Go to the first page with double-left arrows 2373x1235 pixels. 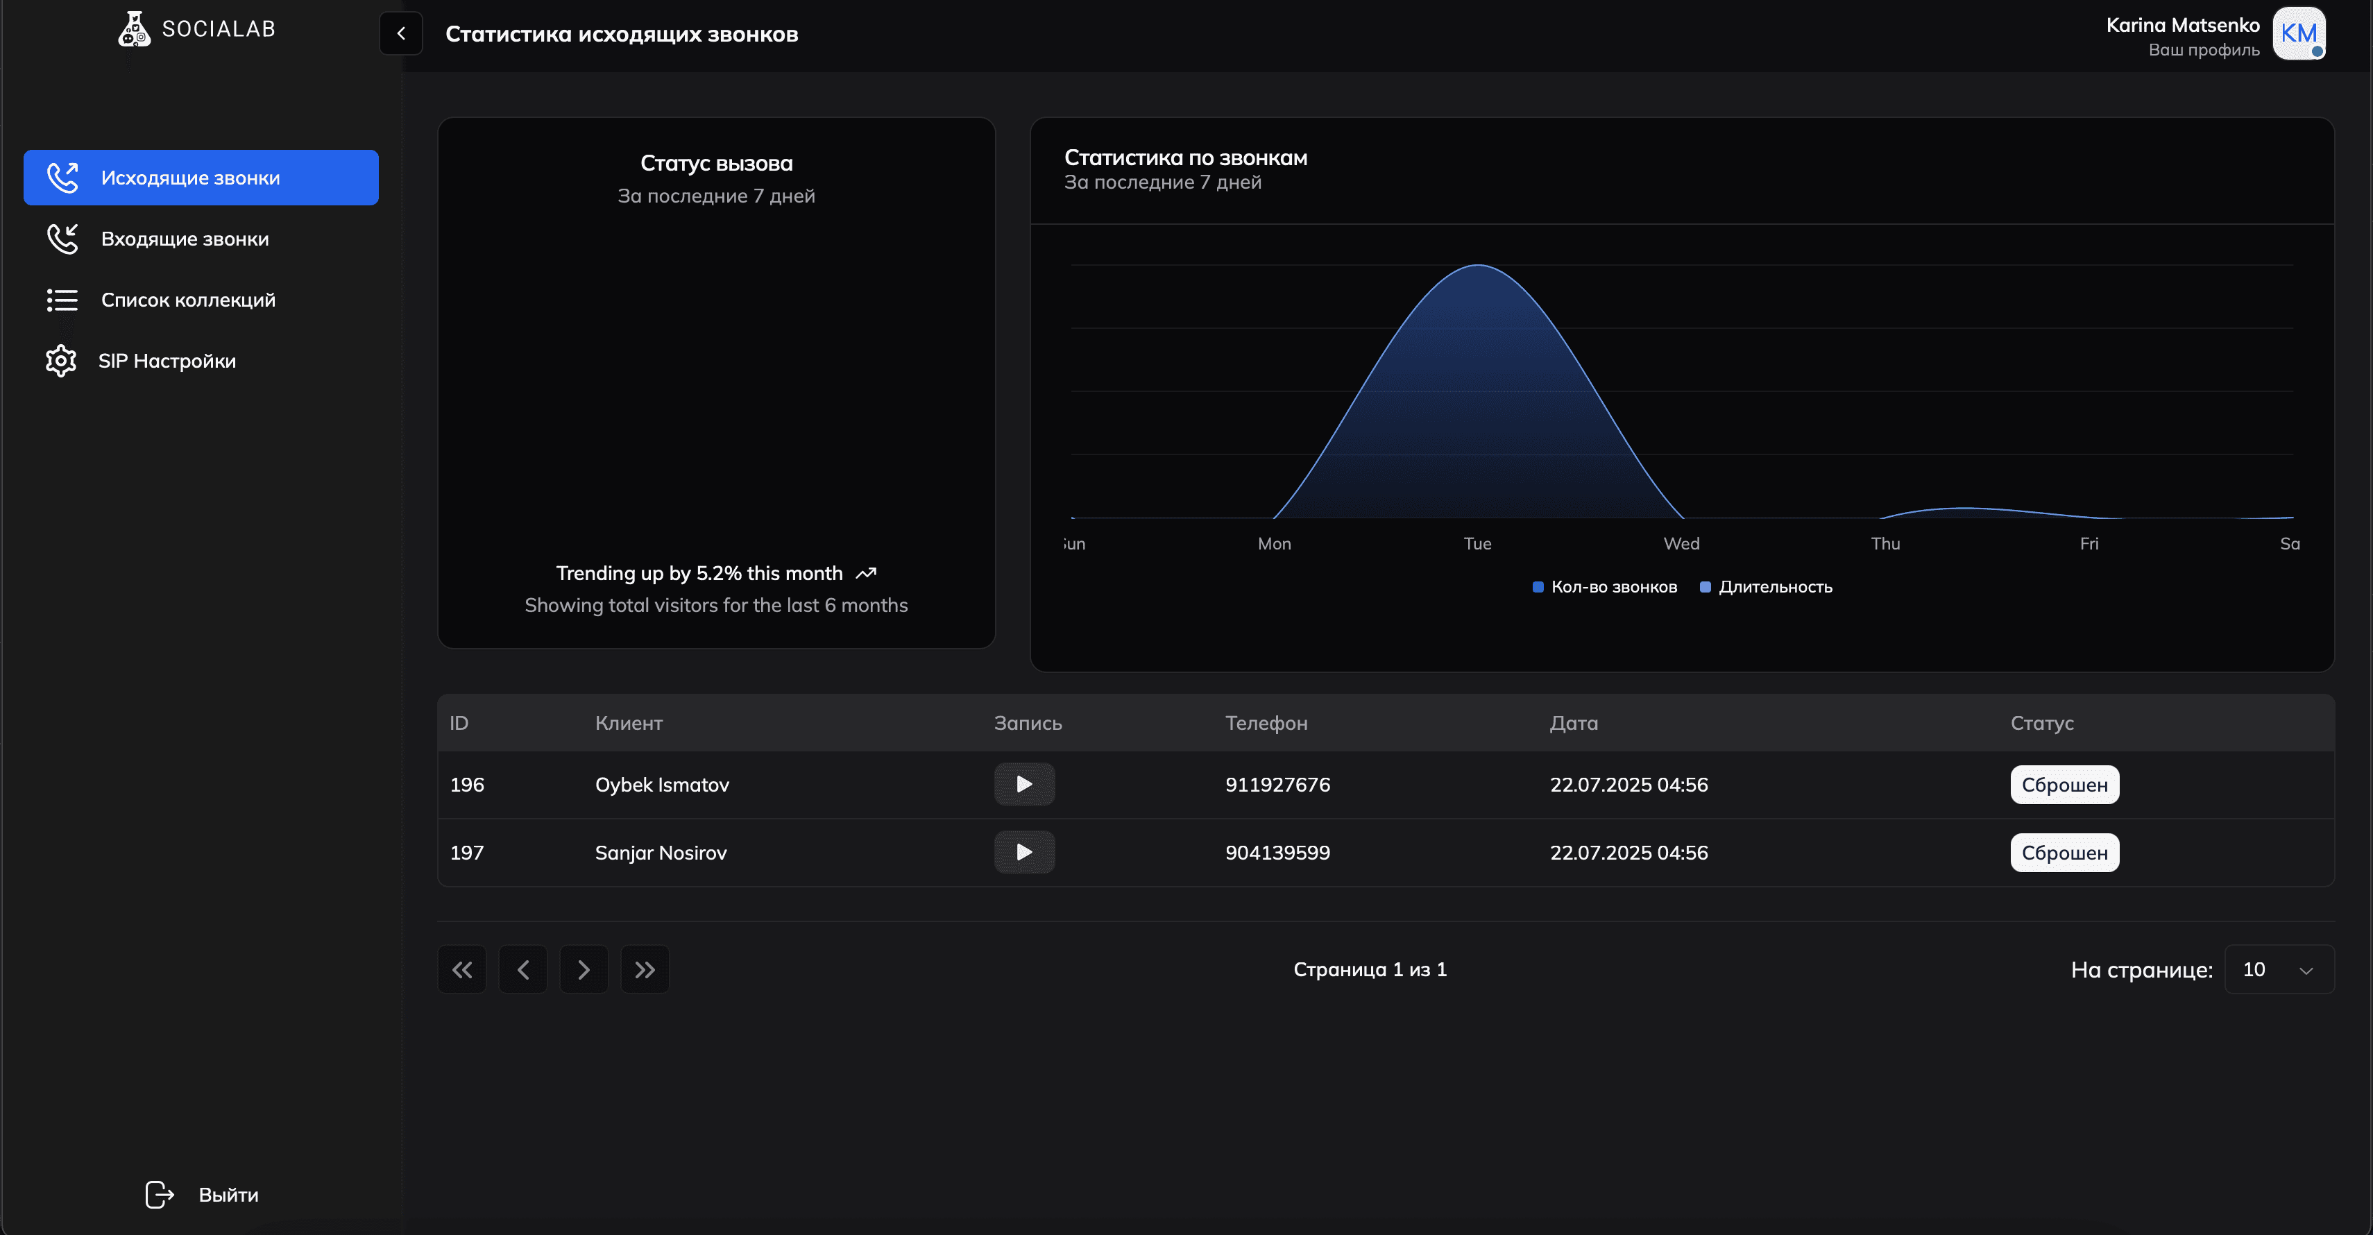click(x=461, y=970)
